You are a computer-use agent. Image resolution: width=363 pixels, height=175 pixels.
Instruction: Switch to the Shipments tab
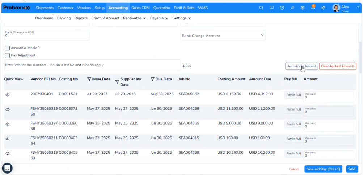coord(45,8)
